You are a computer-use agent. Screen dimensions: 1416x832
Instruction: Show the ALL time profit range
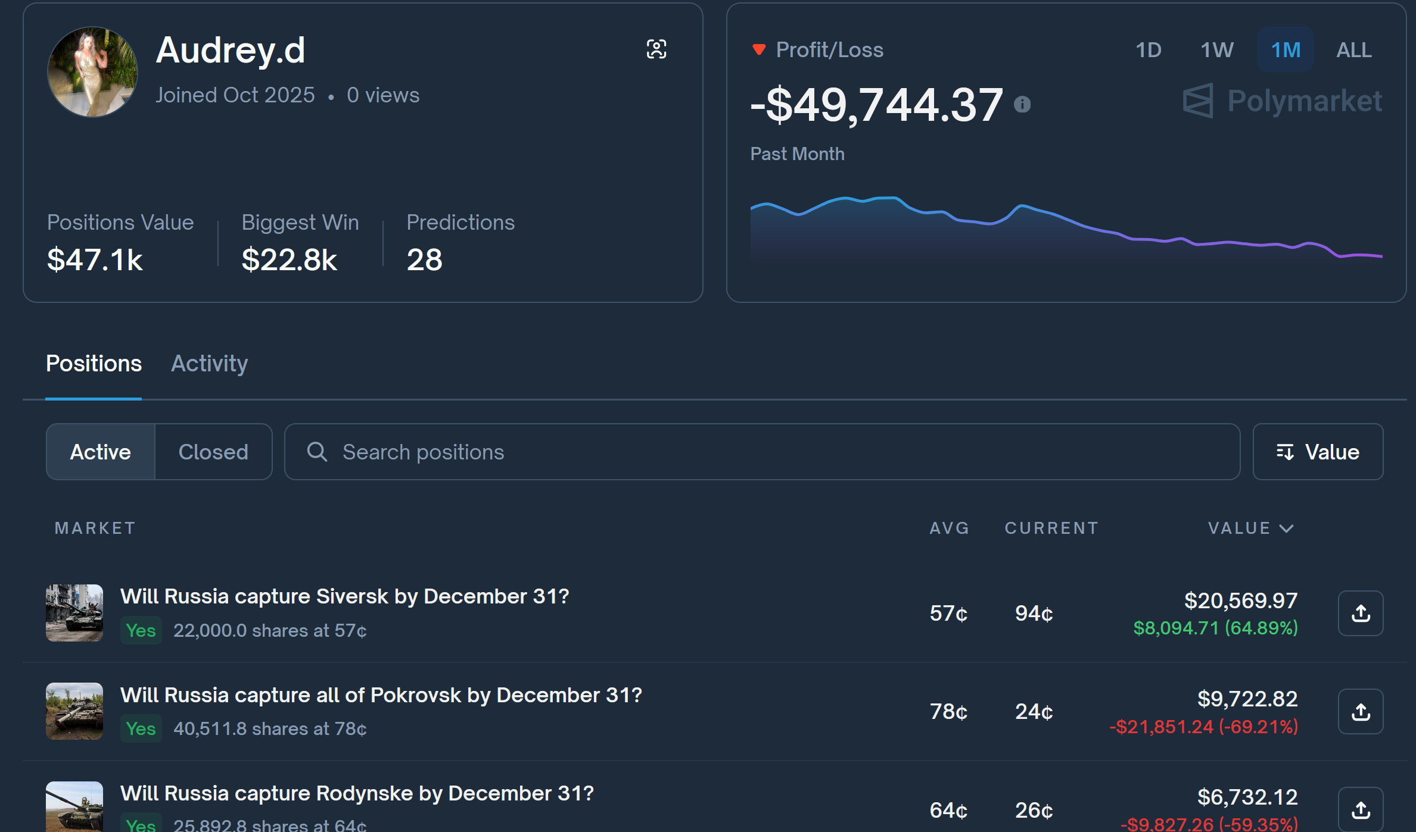tap(1353, 50)
